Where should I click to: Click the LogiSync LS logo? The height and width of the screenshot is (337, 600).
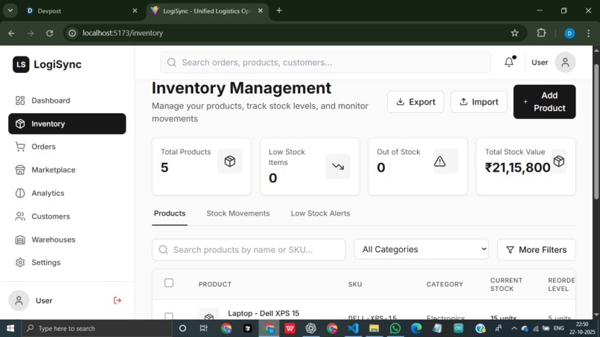tap(21, 64)
